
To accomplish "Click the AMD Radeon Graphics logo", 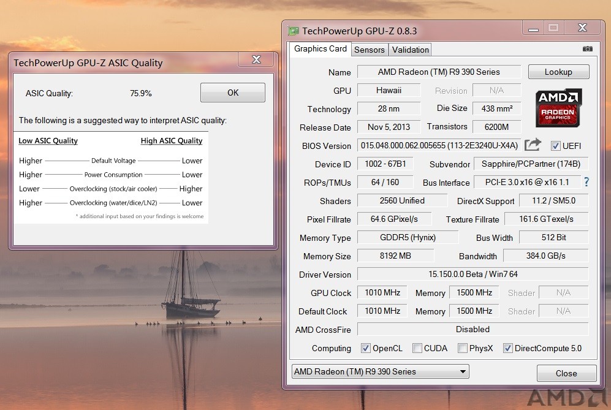I will coord(558,108).
